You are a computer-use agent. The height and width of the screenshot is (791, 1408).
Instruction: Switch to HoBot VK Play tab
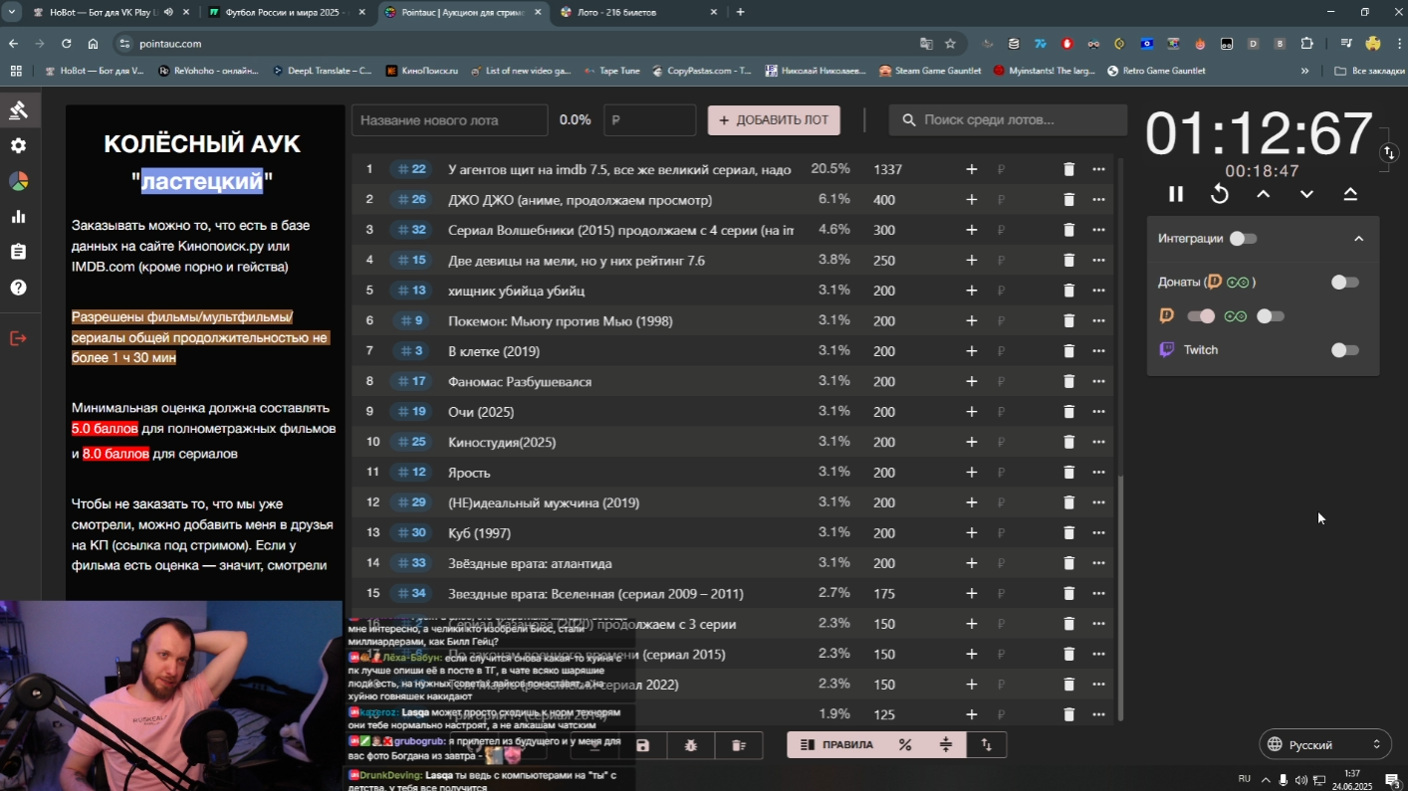click(103, 12)
